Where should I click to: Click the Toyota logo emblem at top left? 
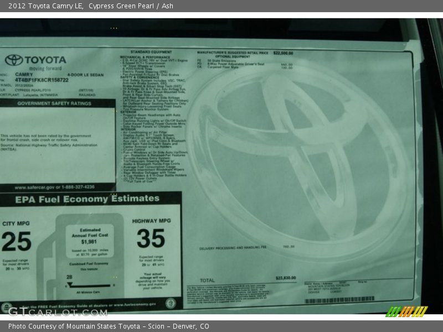pos(13,60)
